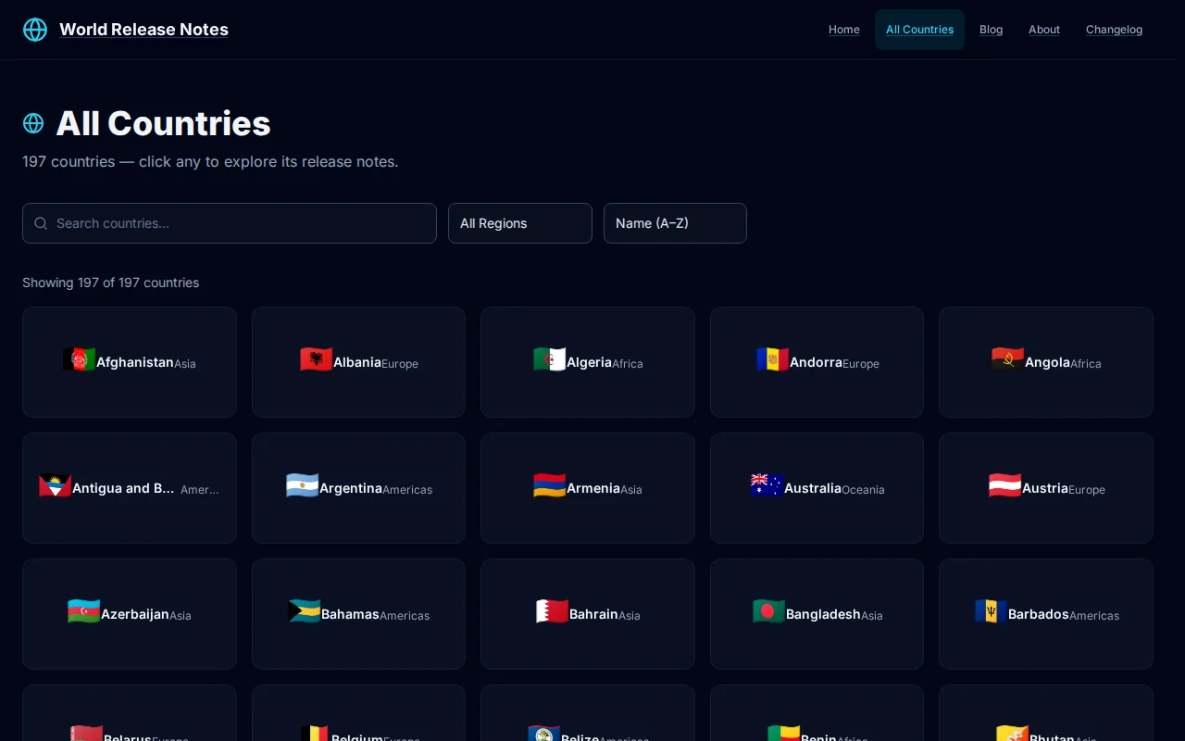The width and height of the screenshot is (1185, 741).
Task: Open the Albania country name
Action: tap(357, 362)
